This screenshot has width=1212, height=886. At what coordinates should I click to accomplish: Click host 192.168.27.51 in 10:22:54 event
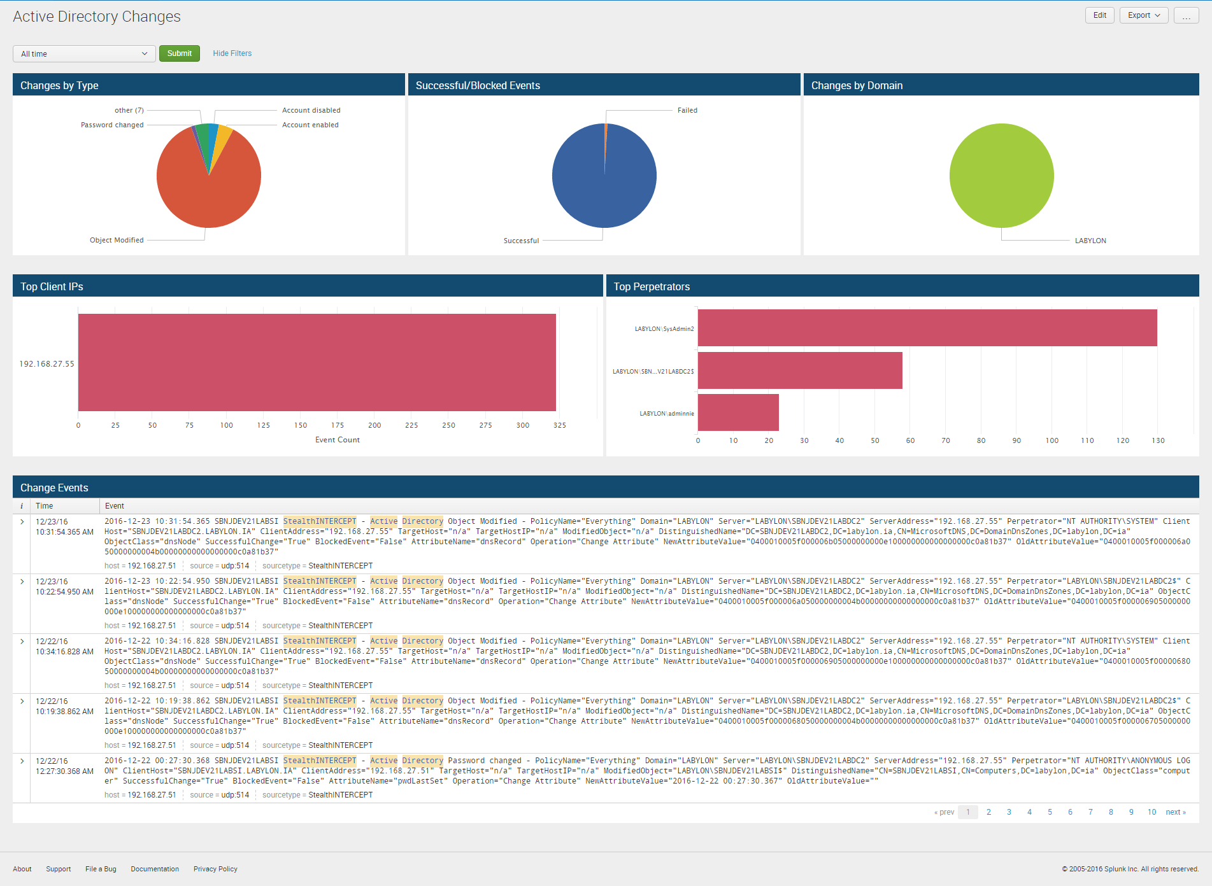click(x=152, y=626)
